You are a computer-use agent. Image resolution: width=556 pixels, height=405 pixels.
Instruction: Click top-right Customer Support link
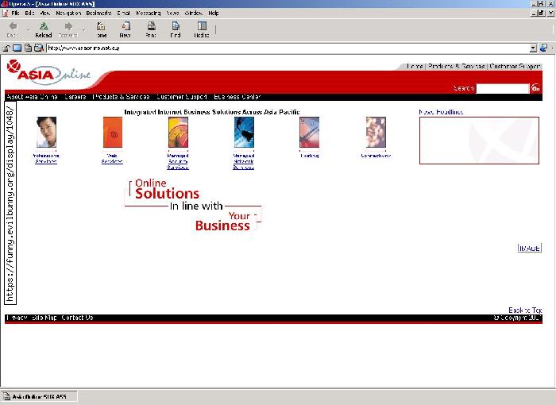point(515,67)
